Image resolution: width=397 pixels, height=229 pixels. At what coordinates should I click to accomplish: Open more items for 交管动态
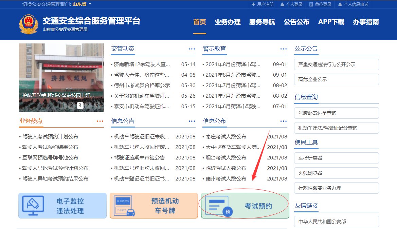pyautogui.click(x=192, y=49)
